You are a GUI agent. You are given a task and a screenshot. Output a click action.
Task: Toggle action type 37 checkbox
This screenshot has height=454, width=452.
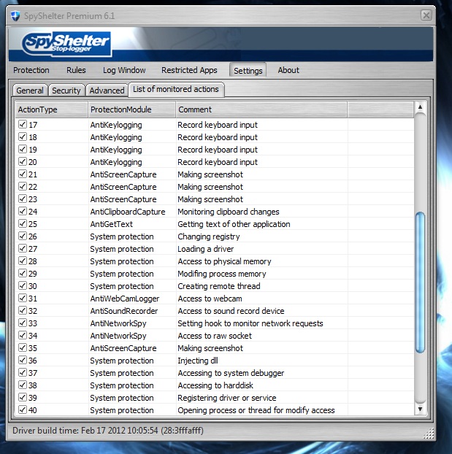click(x=23, y=373)
